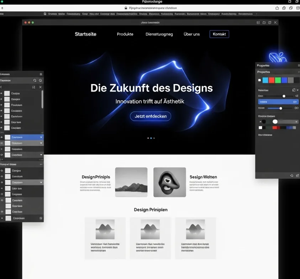
Task: Click the link icon in blue properties row
Action: pos(295,102)
